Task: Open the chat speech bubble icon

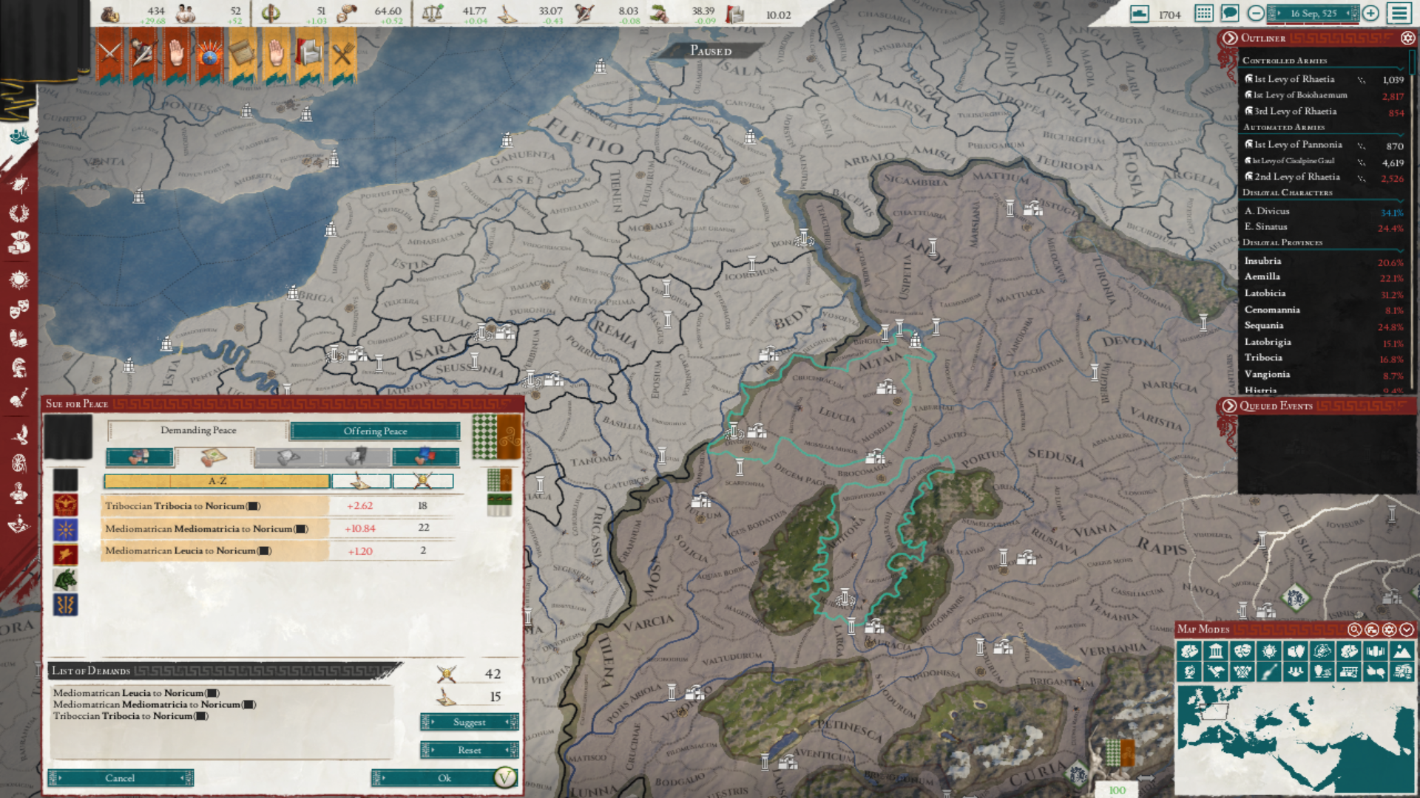Action: tap(1230, 13)
